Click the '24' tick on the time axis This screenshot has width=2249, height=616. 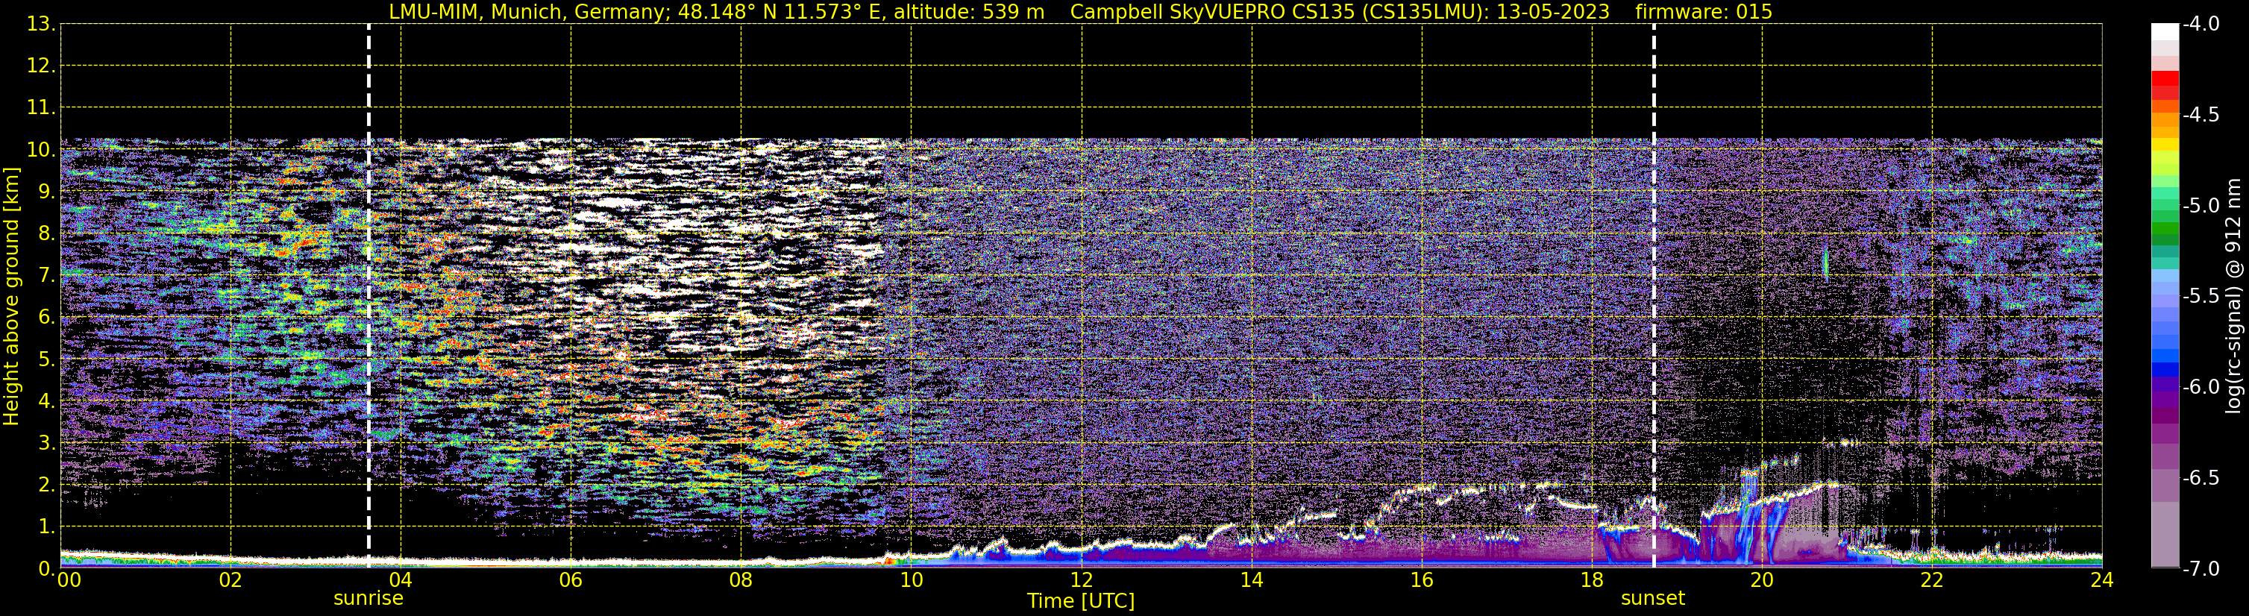[2101, 580]
